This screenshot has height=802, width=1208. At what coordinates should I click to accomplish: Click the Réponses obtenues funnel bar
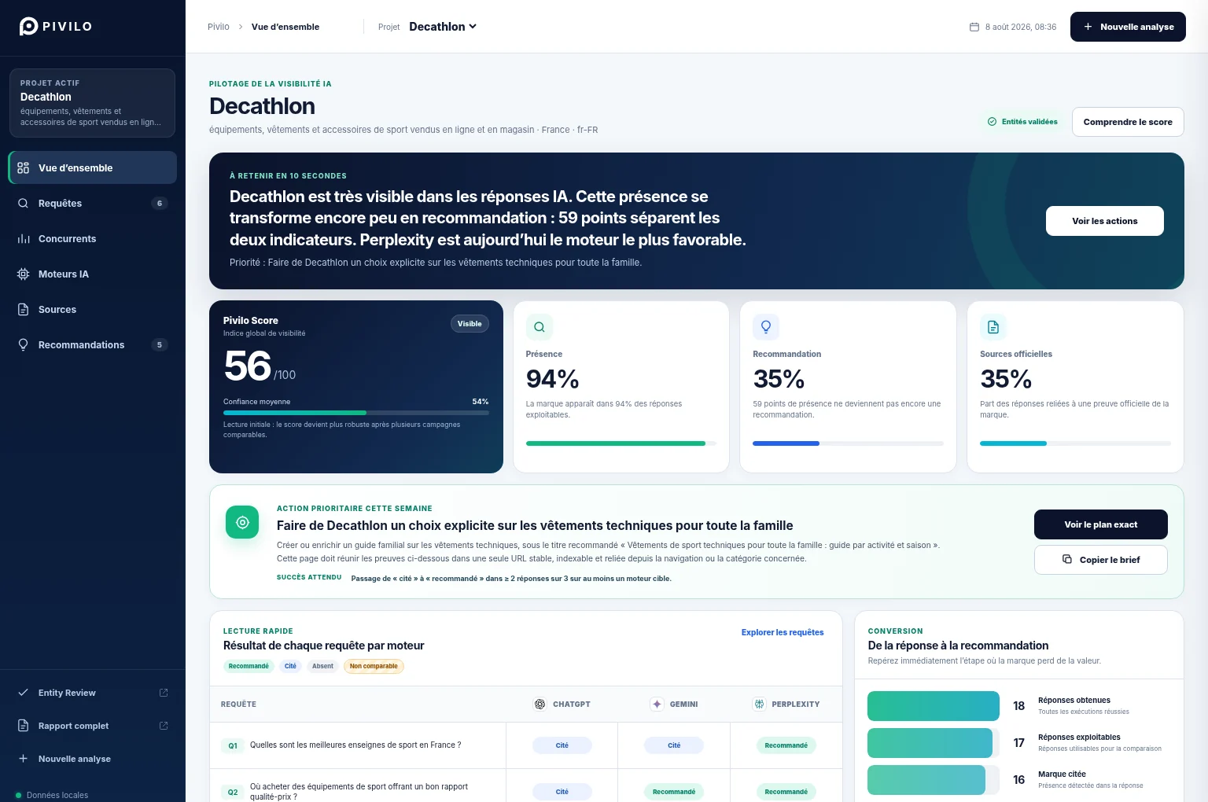tap(934, 706)
